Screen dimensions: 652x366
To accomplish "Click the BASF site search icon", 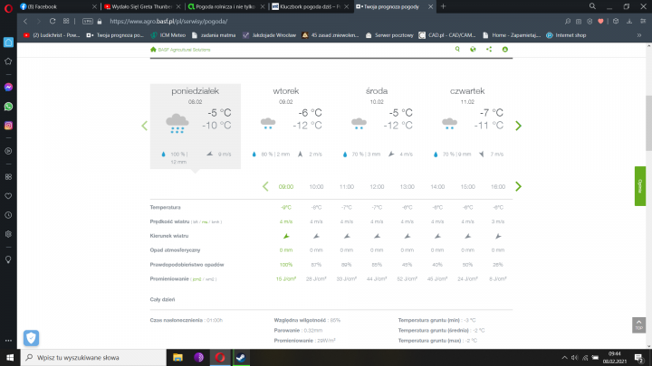I will tap(457, 50).
